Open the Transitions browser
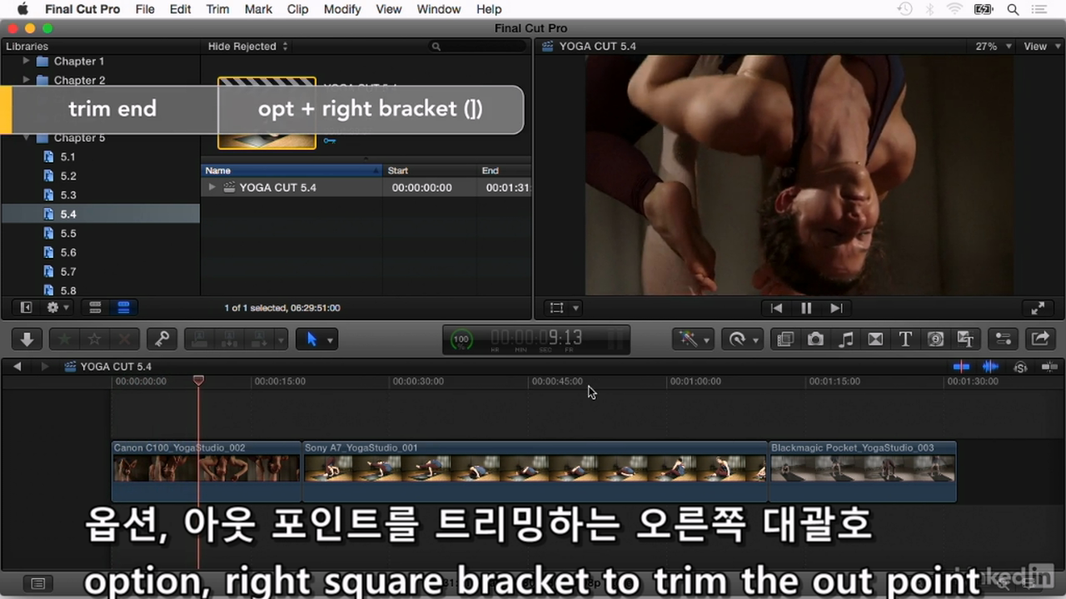 click(x=875, y=339)
